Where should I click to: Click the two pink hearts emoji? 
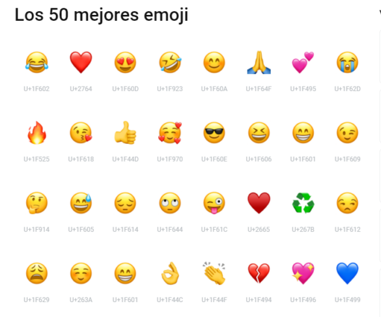[303, 62]
